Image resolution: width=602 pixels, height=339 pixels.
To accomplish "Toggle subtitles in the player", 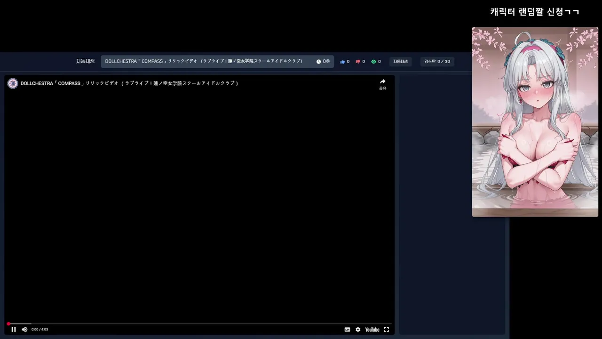I will [347, 330].
